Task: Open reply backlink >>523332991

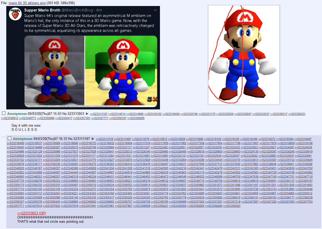Action: click(x=303, y=156)
